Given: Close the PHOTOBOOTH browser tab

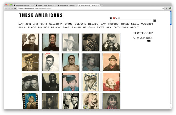Looking at the screenshot, I should tap(99, 5).
